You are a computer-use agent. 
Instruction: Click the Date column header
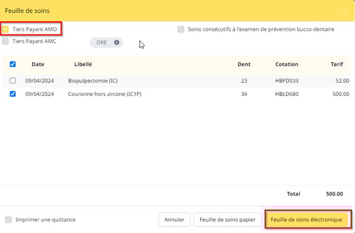click(x=38, y=65)
